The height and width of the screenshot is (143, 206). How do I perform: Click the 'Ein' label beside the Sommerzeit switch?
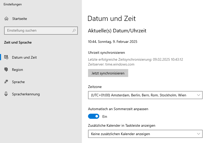(x=105, y=116)
